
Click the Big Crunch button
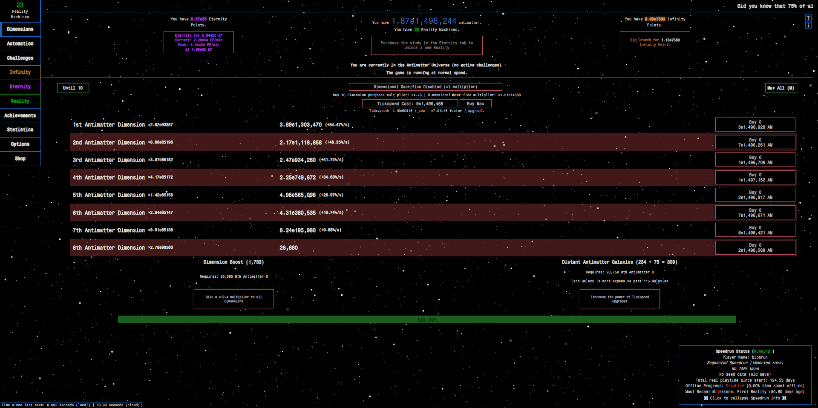[x=655, y=42]
